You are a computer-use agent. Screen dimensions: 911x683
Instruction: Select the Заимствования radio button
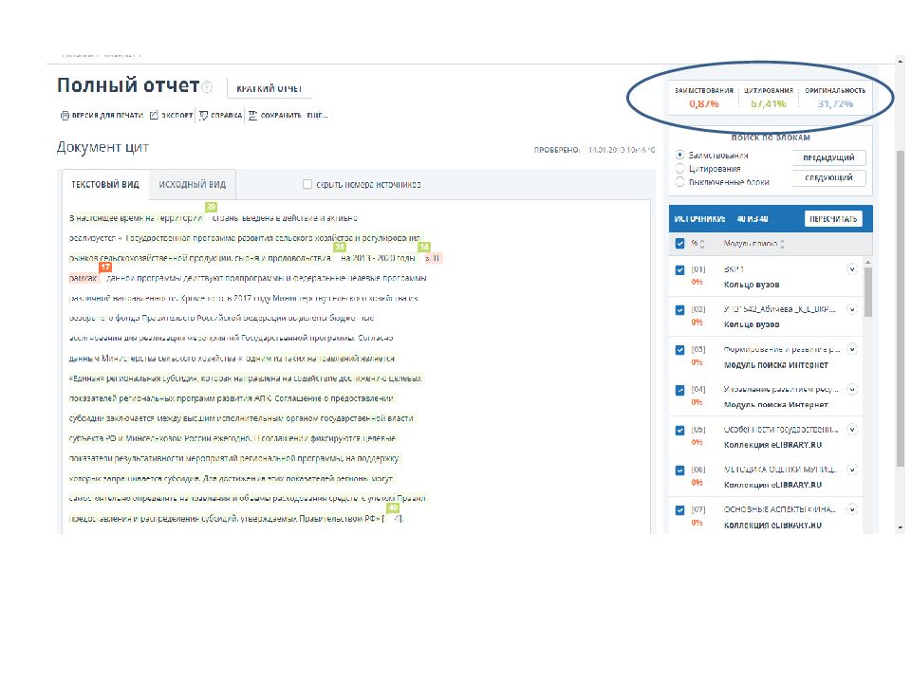[679, 155]
